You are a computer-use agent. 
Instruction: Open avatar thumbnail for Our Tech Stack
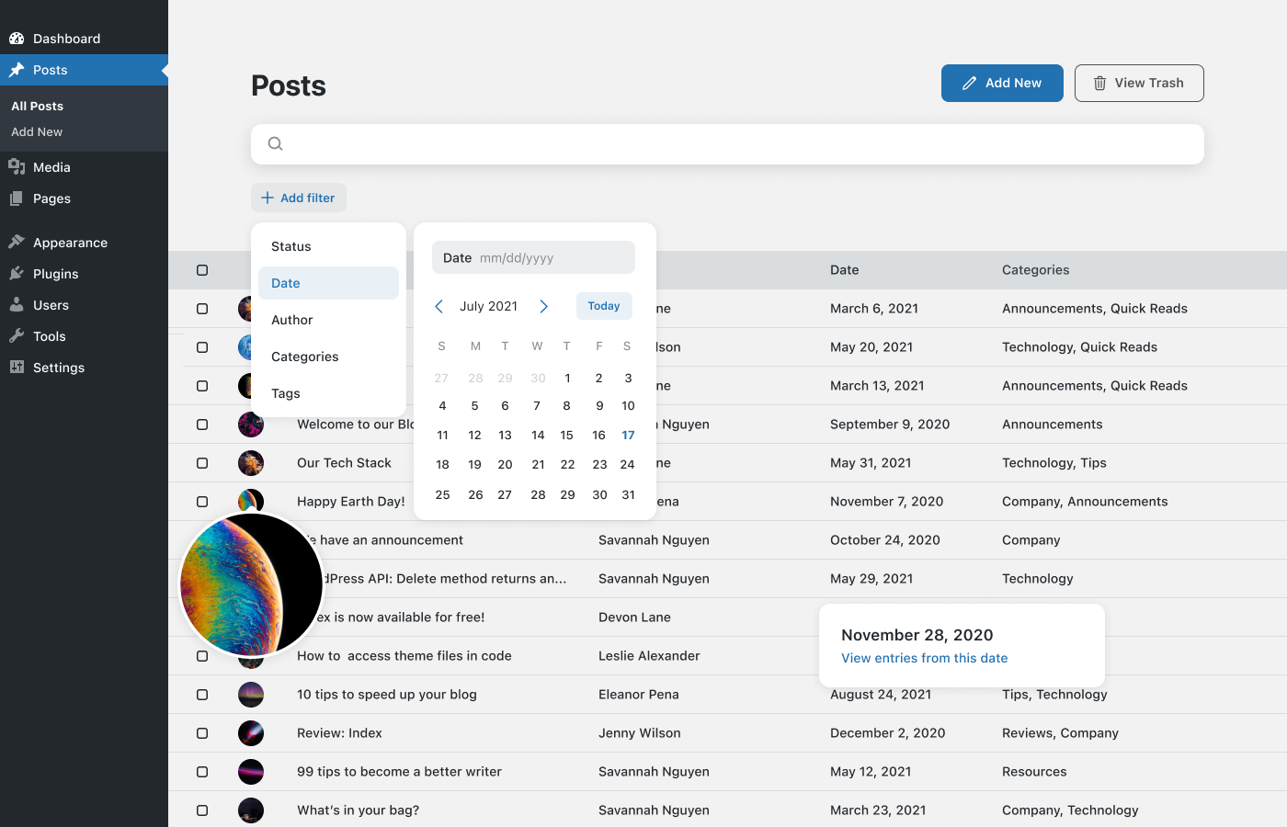tap(251, 463)
